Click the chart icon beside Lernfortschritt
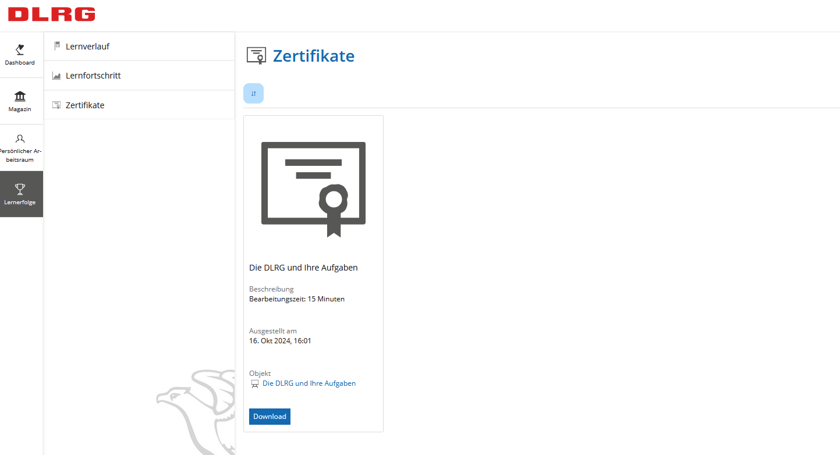The width and height of the screenshot is (840, 455). [56, 76]
